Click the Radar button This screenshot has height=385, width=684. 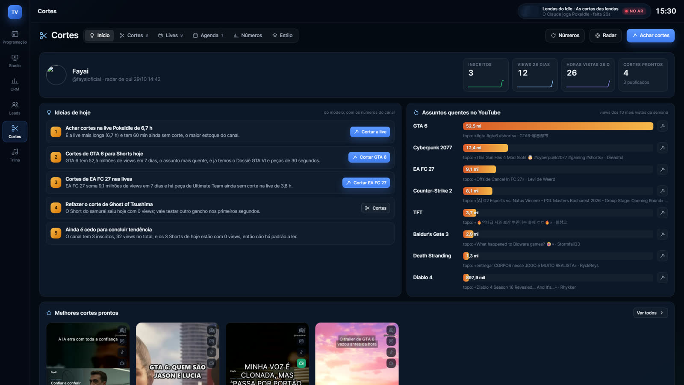(x=605, y=36)
